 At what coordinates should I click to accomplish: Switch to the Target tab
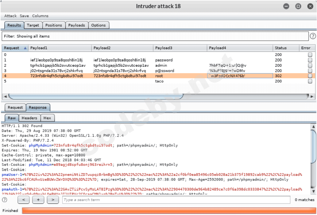tap(33, 25)
